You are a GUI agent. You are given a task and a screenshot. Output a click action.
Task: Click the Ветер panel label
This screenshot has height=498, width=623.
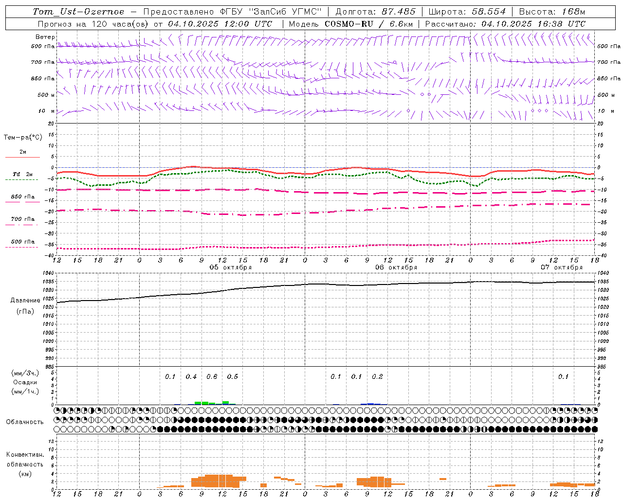pyautogui.click(x=45, y=37)
